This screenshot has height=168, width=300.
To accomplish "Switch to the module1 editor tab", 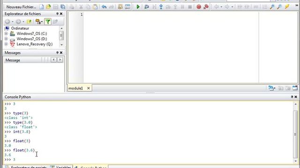I will point(76,88).
